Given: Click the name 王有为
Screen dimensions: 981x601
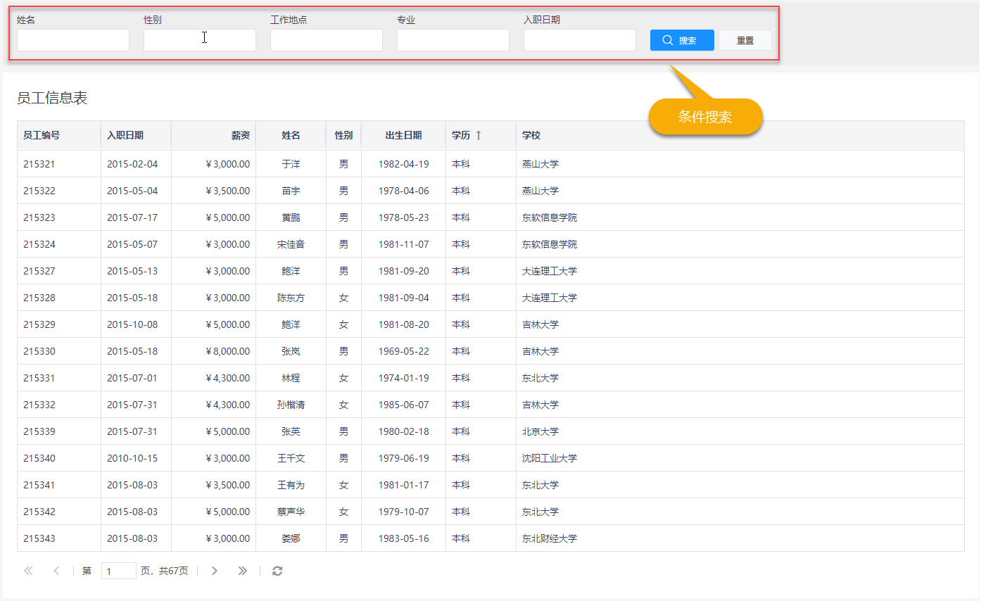Looking at the screenshot, I should click(x=291, y=485).
